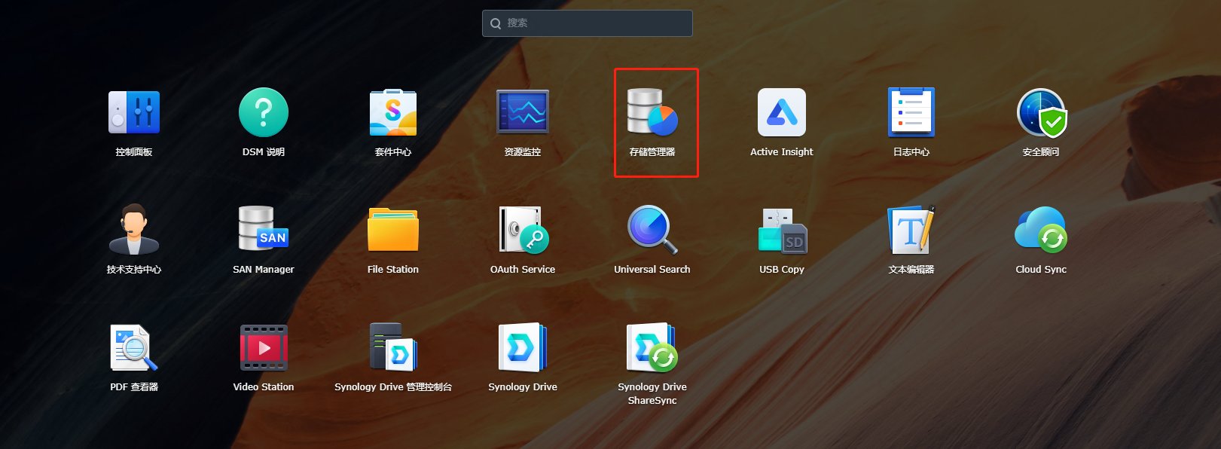Launch Video Station
The image size is (1221, 449).
click(x=264, y=347)
